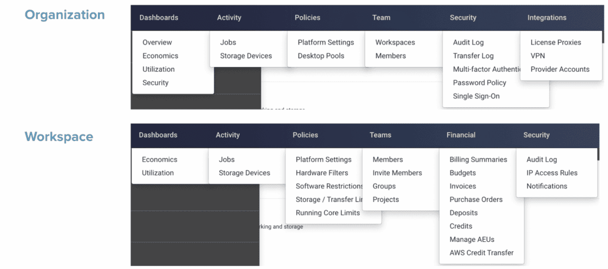Open Purchase Orders
The width and height of the screenshot is (608, 269).
pos(476,200)
